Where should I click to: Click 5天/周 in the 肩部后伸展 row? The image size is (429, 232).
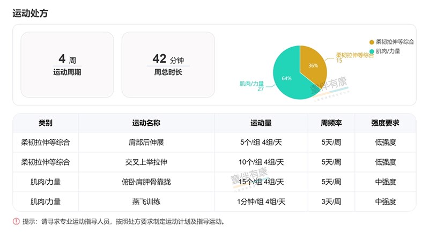(331, 143)
